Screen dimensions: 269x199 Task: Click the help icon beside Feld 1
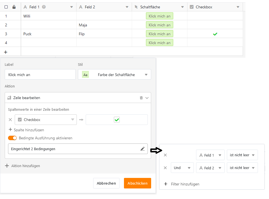[44, 7]
